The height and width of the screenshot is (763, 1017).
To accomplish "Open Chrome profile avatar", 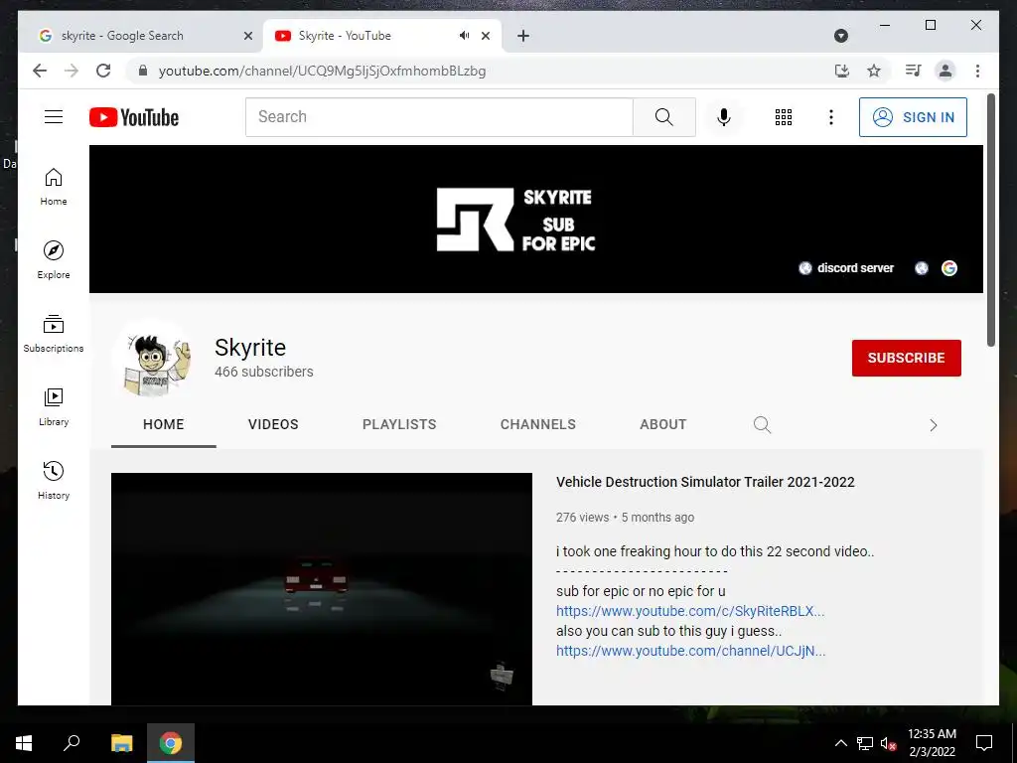I will (x=945, y=71).
